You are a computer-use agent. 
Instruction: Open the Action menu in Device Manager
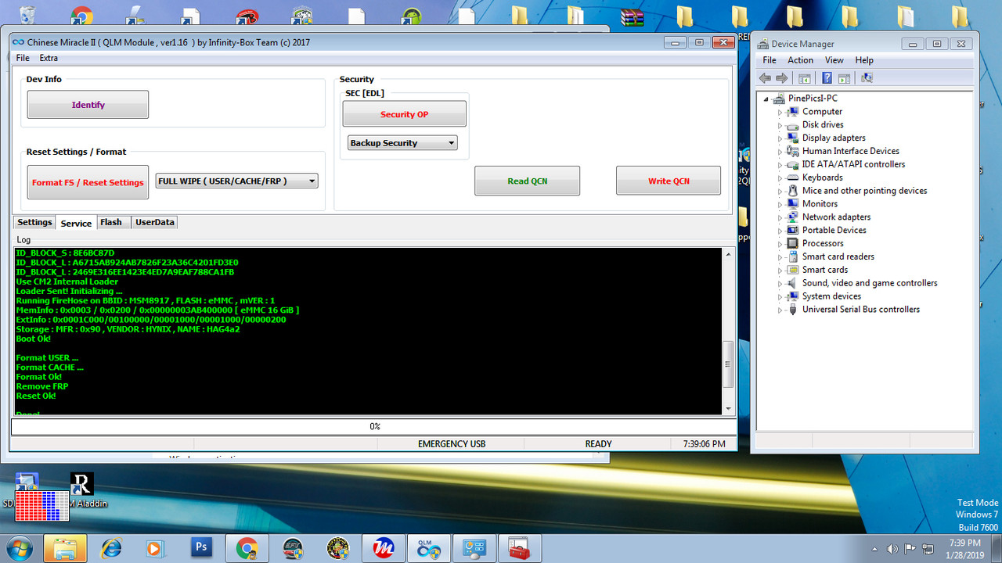coord(800,60)
